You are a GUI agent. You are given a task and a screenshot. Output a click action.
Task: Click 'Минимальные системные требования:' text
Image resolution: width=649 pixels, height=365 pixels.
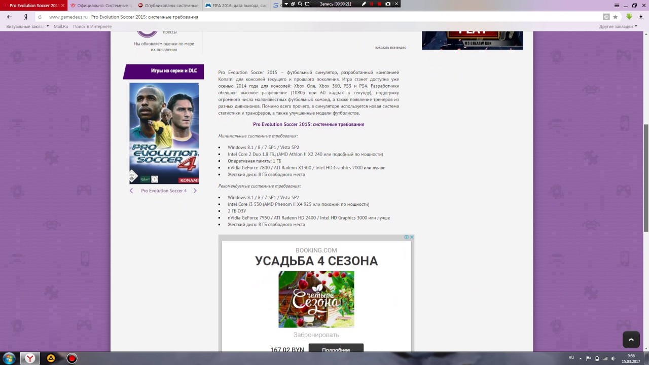click(258, 136)
